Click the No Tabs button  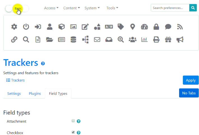[189, 93]
